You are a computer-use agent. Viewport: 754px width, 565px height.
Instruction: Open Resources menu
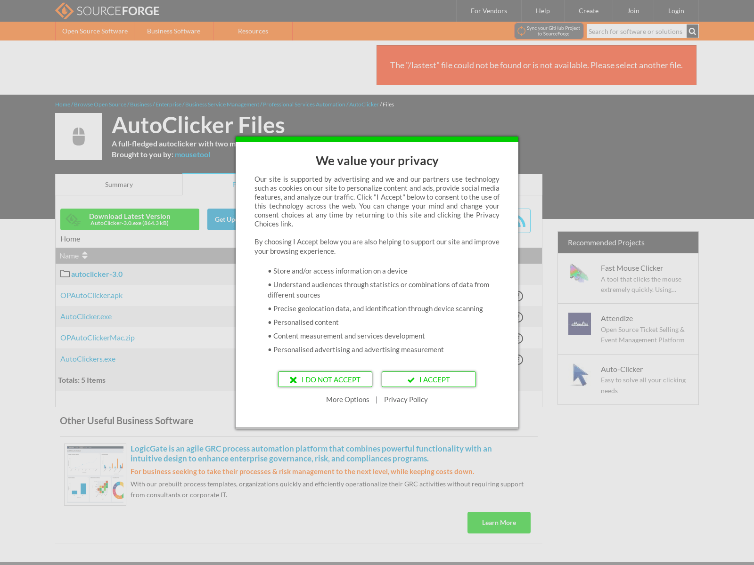[253, 31]
